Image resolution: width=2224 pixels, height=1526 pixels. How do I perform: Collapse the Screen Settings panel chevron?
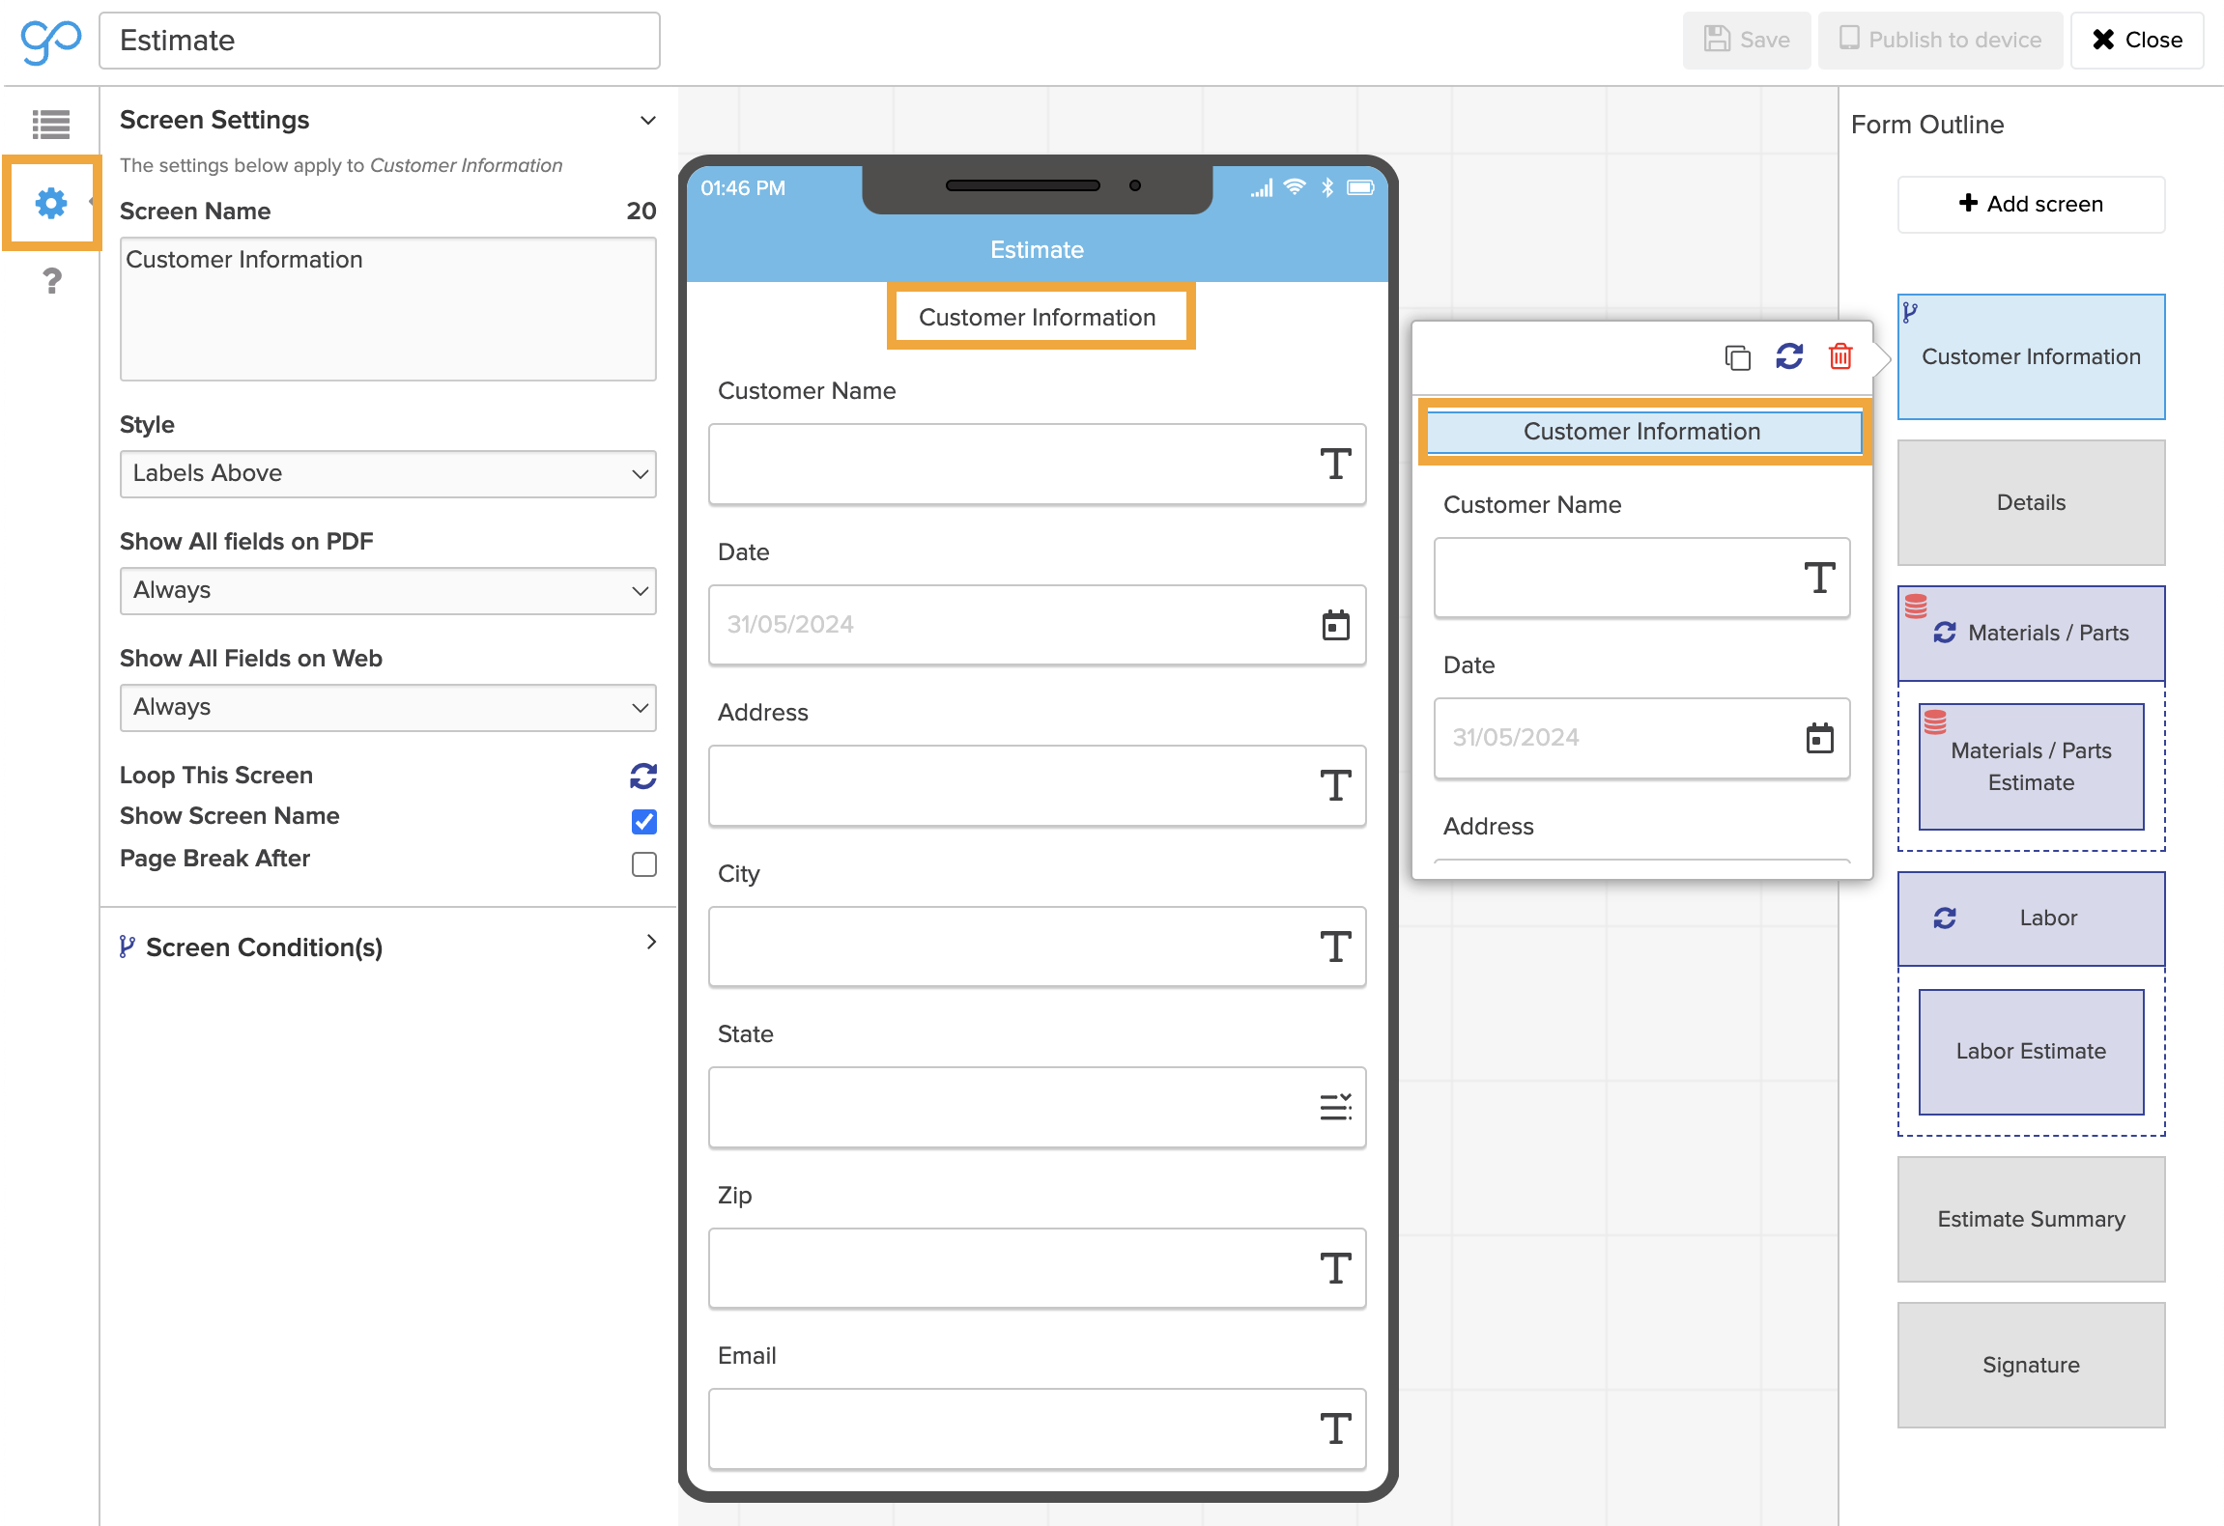point(648,121)
